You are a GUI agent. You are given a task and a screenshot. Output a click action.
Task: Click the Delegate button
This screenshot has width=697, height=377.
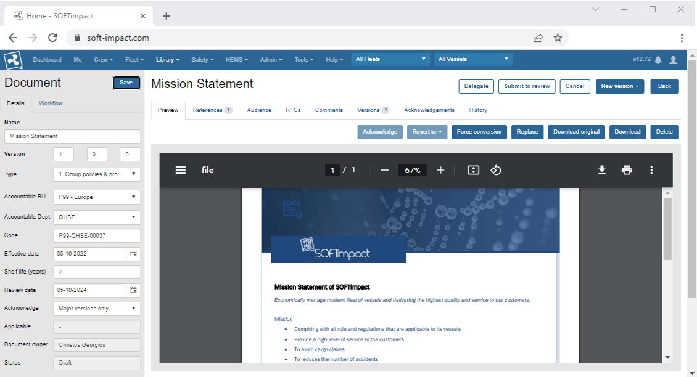pyautogui.click(x=476, y=86)
